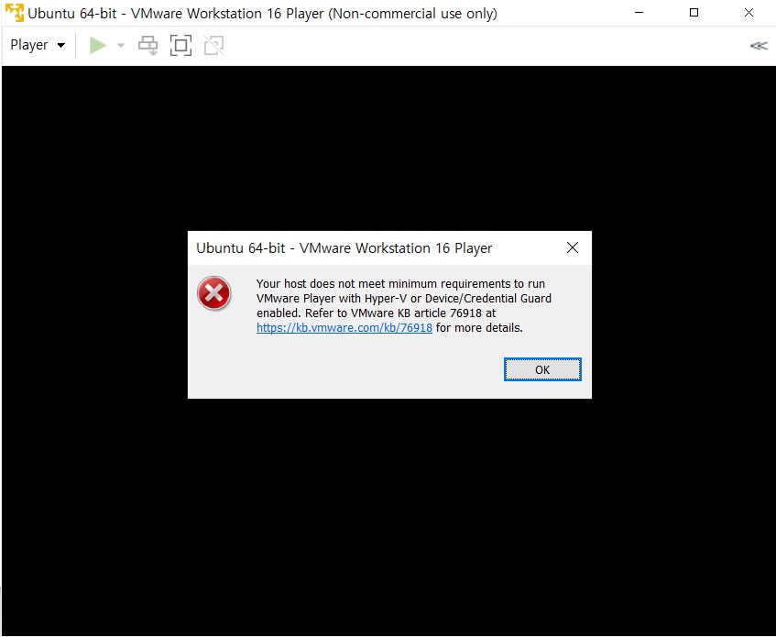Viewport: 776px width, 637px height.
Task: Enter full screen mode icon
Action: (x=181, y=46)
